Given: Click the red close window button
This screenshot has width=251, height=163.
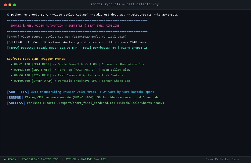Looking at the screenshot, I should 5,5.
